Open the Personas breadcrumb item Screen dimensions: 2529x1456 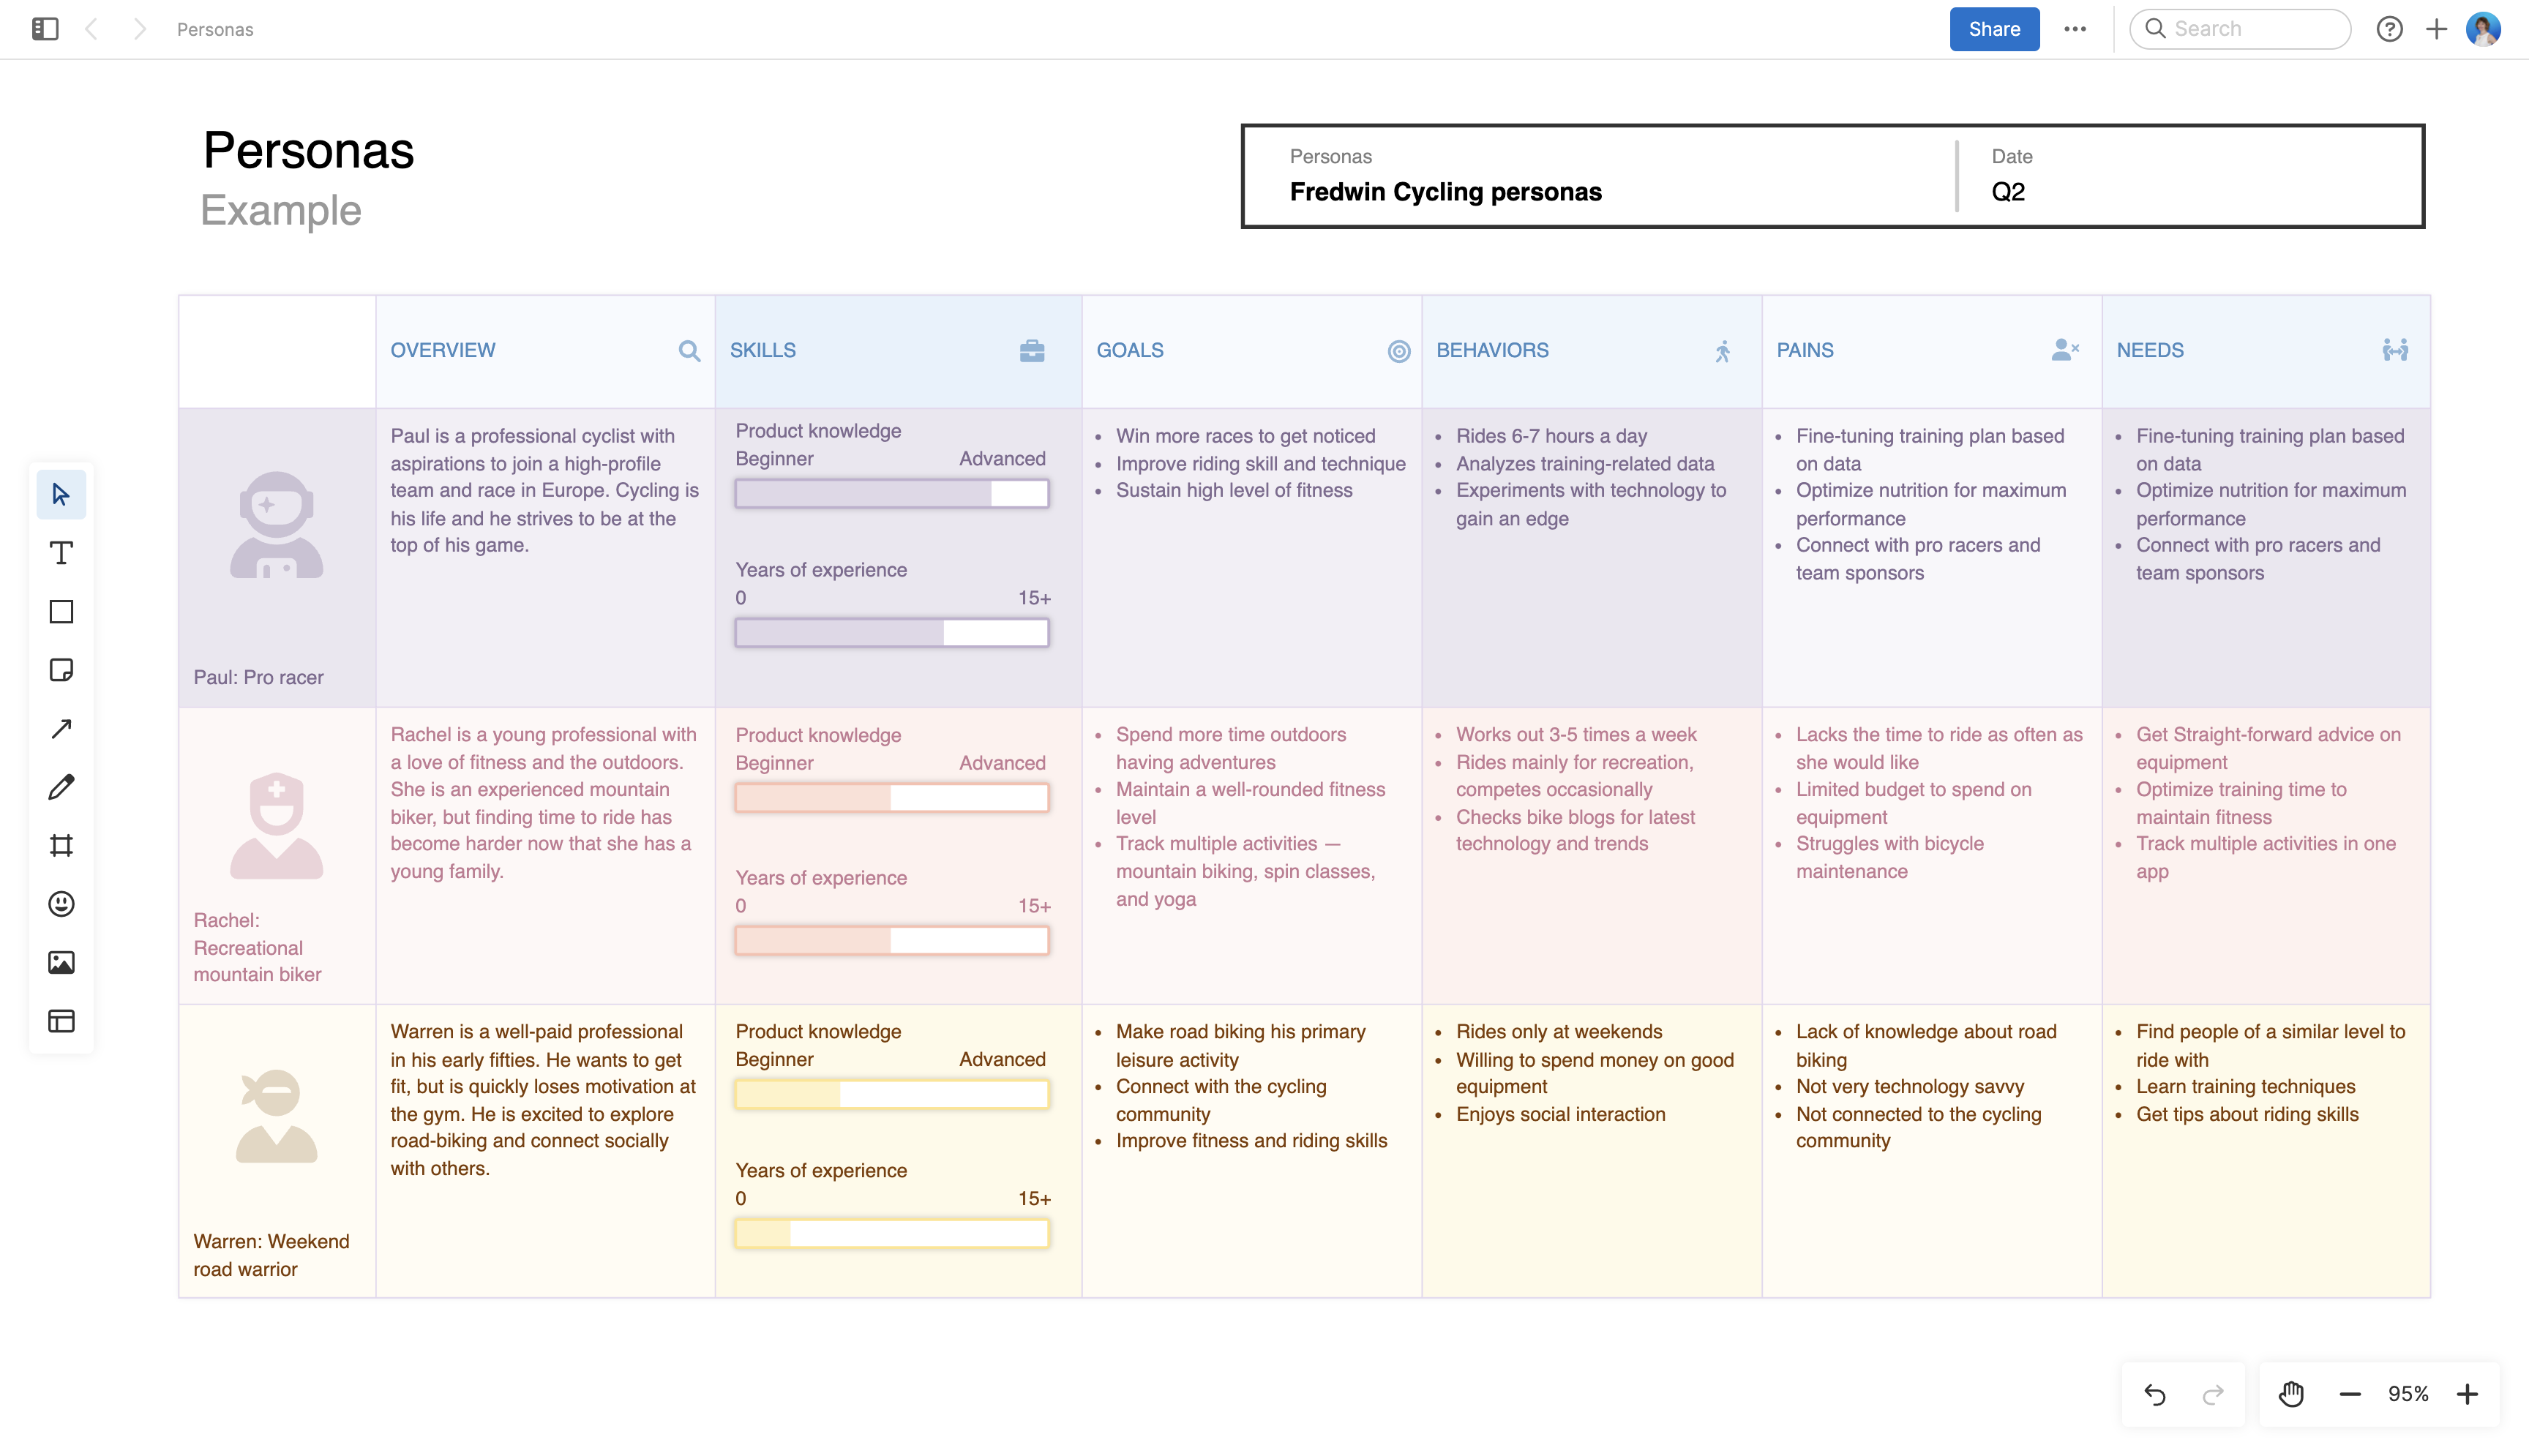click(214, 29)
